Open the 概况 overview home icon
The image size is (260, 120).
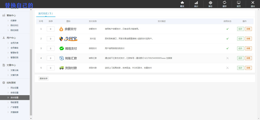pos(182,4)
